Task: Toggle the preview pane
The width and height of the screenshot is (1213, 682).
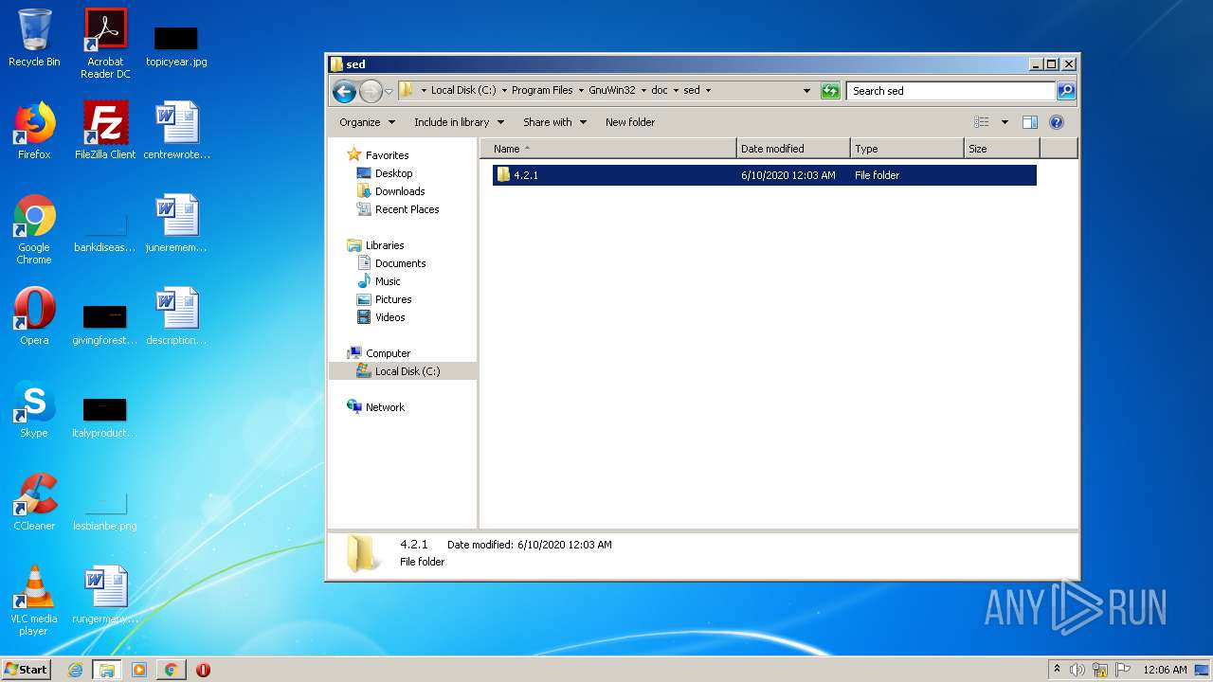Action: [1030, 122]
